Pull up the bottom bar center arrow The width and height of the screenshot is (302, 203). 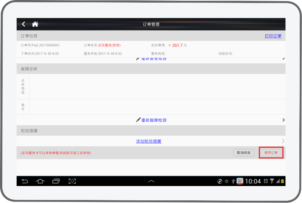[x=151, y=181]
